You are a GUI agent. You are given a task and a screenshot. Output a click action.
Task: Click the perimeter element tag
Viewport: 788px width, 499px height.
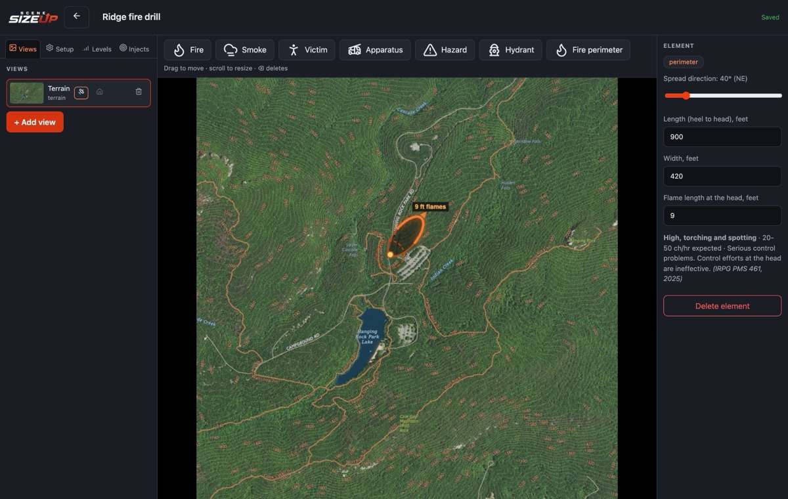pyautogui.click(x=684, y=62)
